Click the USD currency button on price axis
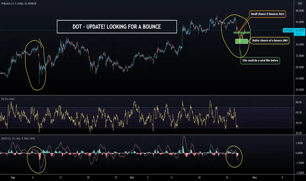The image size is (306, 181). (x=300, y=4)
